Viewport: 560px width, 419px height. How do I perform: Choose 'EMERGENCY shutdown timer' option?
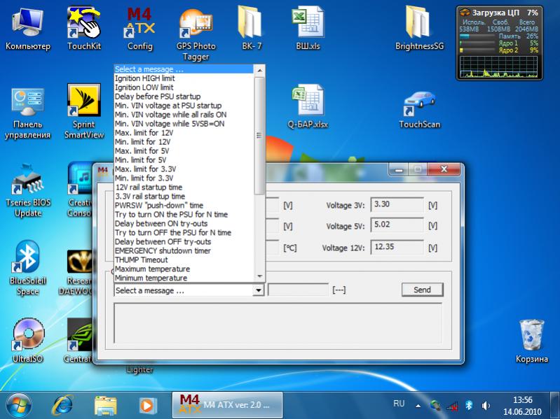coord(163,250)
